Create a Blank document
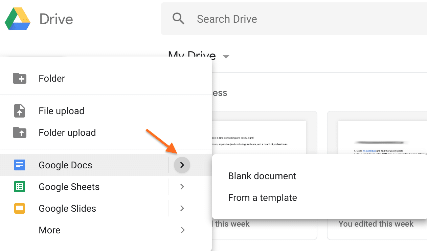The height and width of the screenshot is (251, 427). tap(262, 176)
